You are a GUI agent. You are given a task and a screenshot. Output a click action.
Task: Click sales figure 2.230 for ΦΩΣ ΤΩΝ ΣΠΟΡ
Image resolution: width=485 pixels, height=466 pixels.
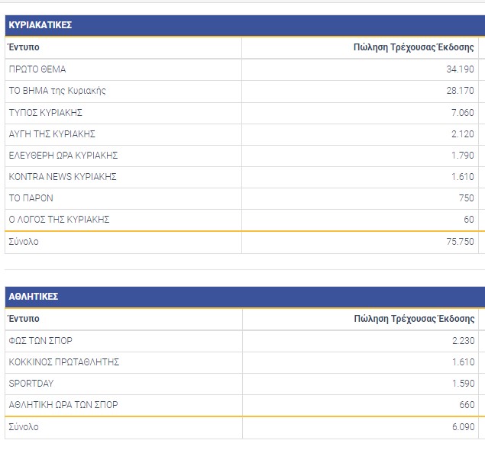pyautogui.click(x=462, y=340)
